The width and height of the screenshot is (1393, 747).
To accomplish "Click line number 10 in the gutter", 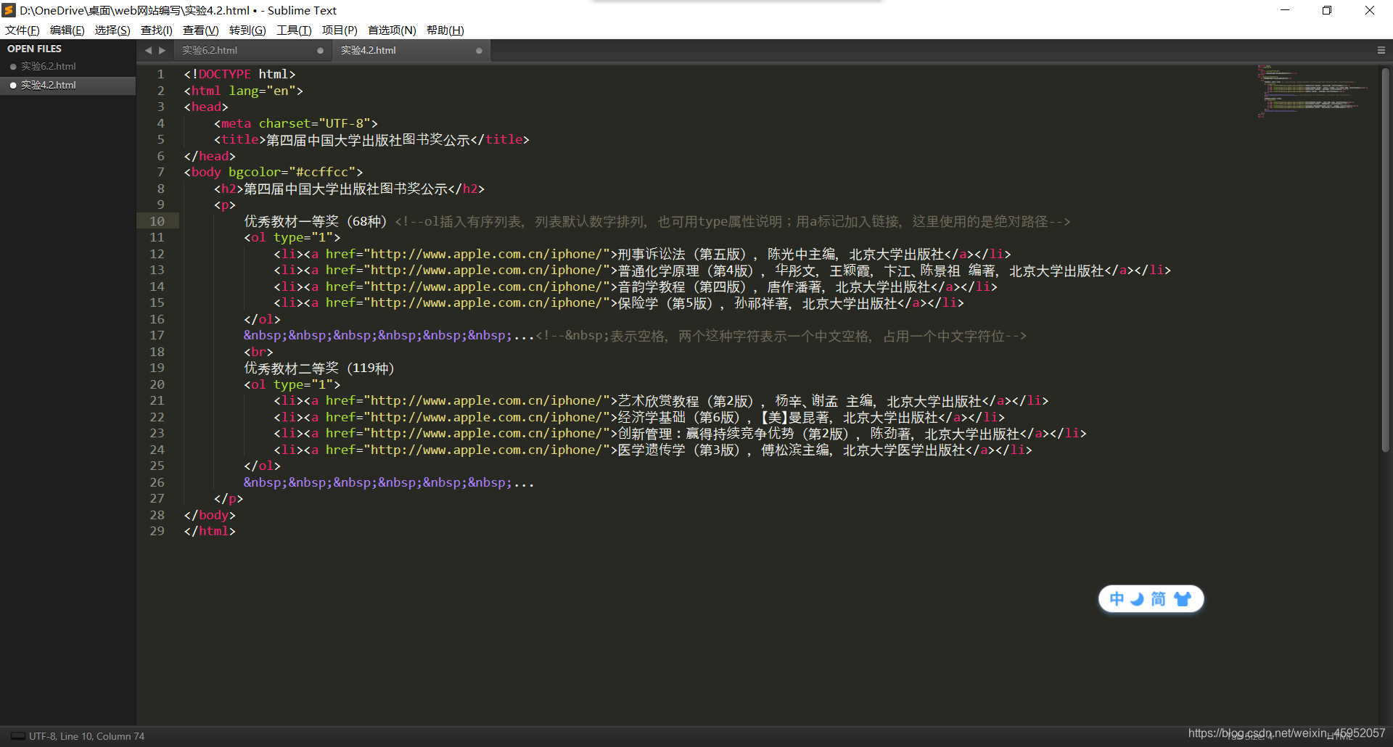I will click(x=157, y=221).
